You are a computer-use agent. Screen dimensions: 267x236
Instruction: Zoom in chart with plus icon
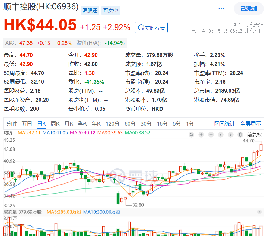(201, 135)
